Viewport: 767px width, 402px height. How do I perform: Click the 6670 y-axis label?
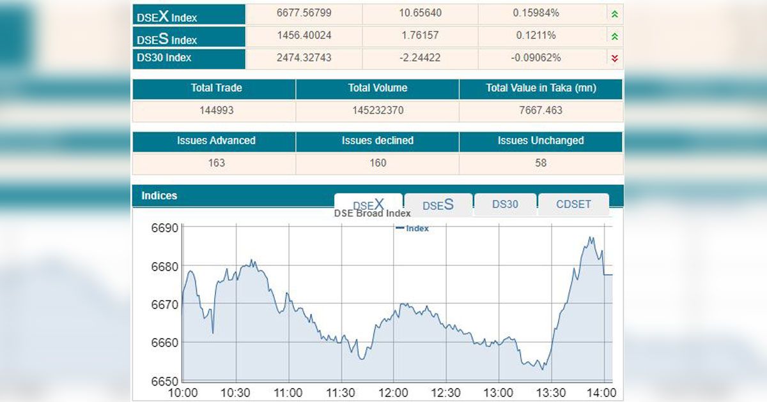click(x=164, y=304)
